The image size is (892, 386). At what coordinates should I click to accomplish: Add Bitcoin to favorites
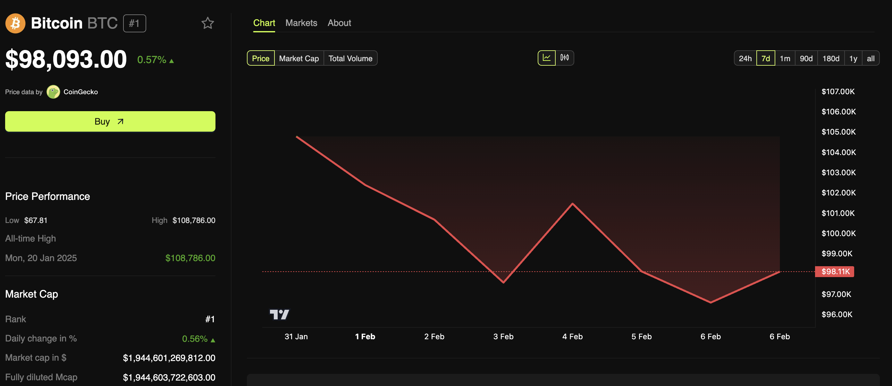click(207, 23)
